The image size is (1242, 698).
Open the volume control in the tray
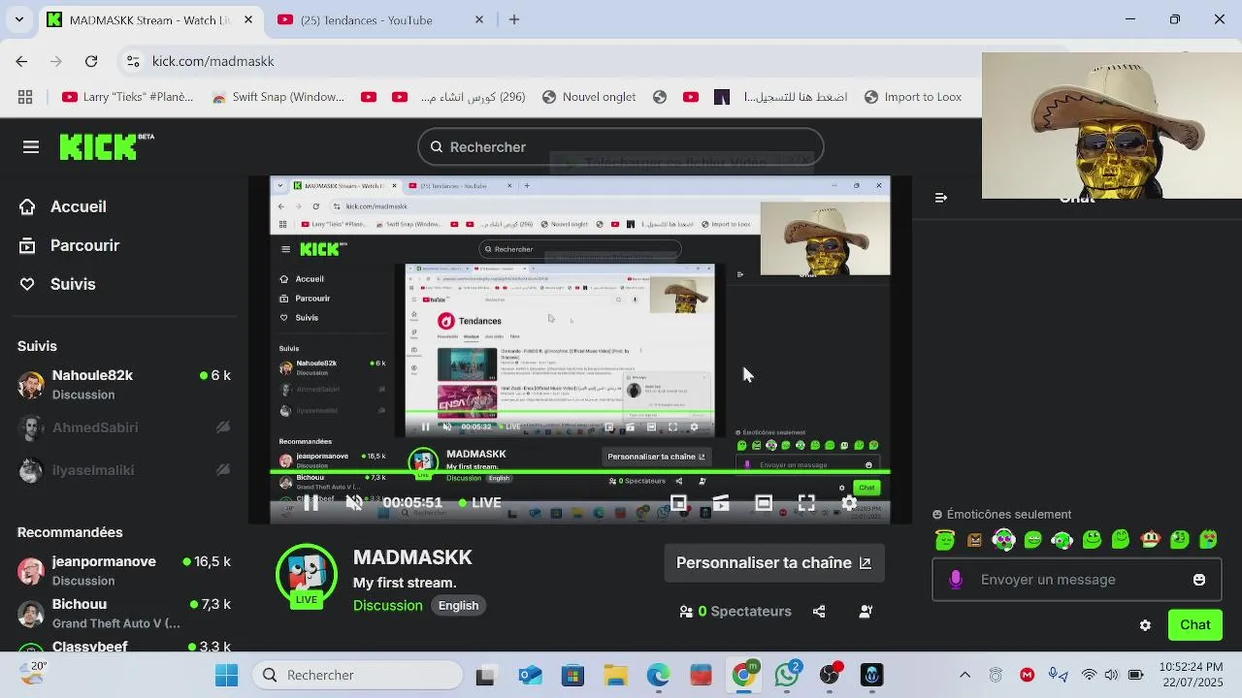click(1111, 676)
